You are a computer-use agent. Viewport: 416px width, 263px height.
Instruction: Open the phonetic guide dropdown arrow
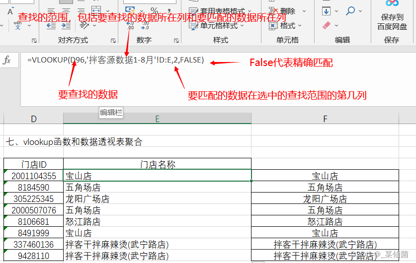[29, 26]
